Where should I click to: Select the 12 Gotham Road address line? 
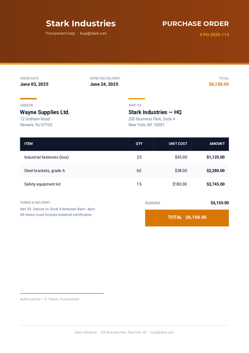pyautogui.click(x=35, y=119)
